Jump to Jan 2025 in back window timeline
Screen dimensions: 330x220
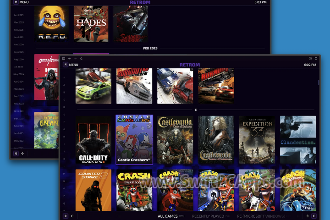[x=19, y=37]
